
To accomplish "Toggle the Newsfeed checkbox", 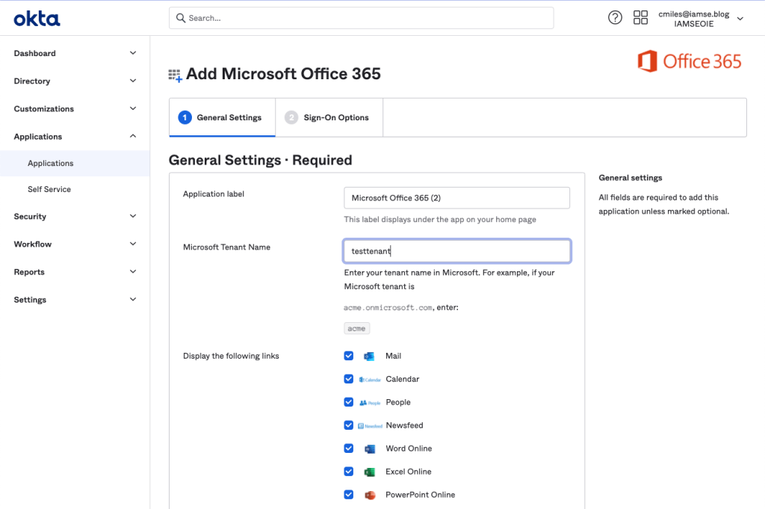I will 348,425.
